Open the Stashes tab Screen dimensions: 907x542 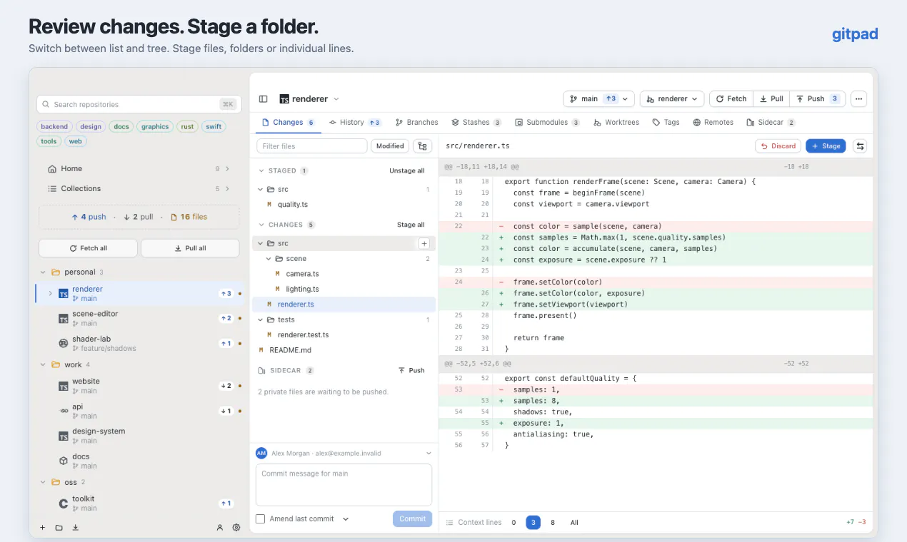476,123
